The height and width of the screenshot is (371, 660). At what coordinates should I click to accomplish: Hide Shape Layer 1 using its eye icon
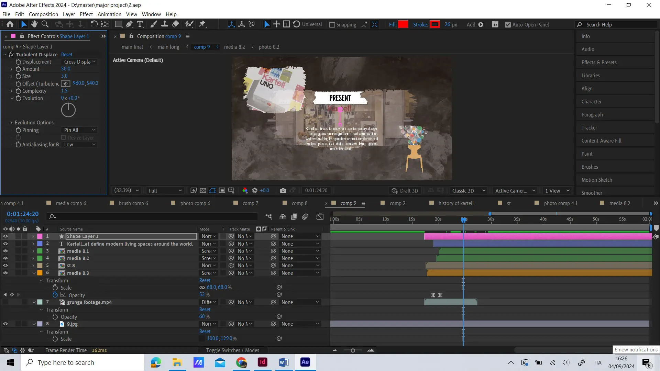pyautogui.click(x=5, y=236)
